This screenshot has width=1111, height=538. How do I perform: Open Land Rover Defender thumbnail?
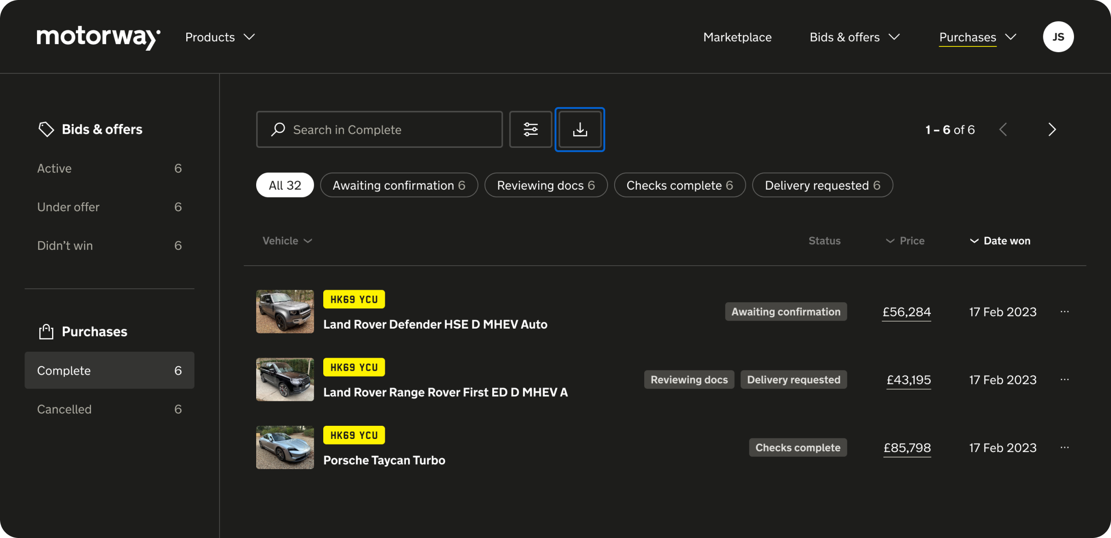coord(285,311)
